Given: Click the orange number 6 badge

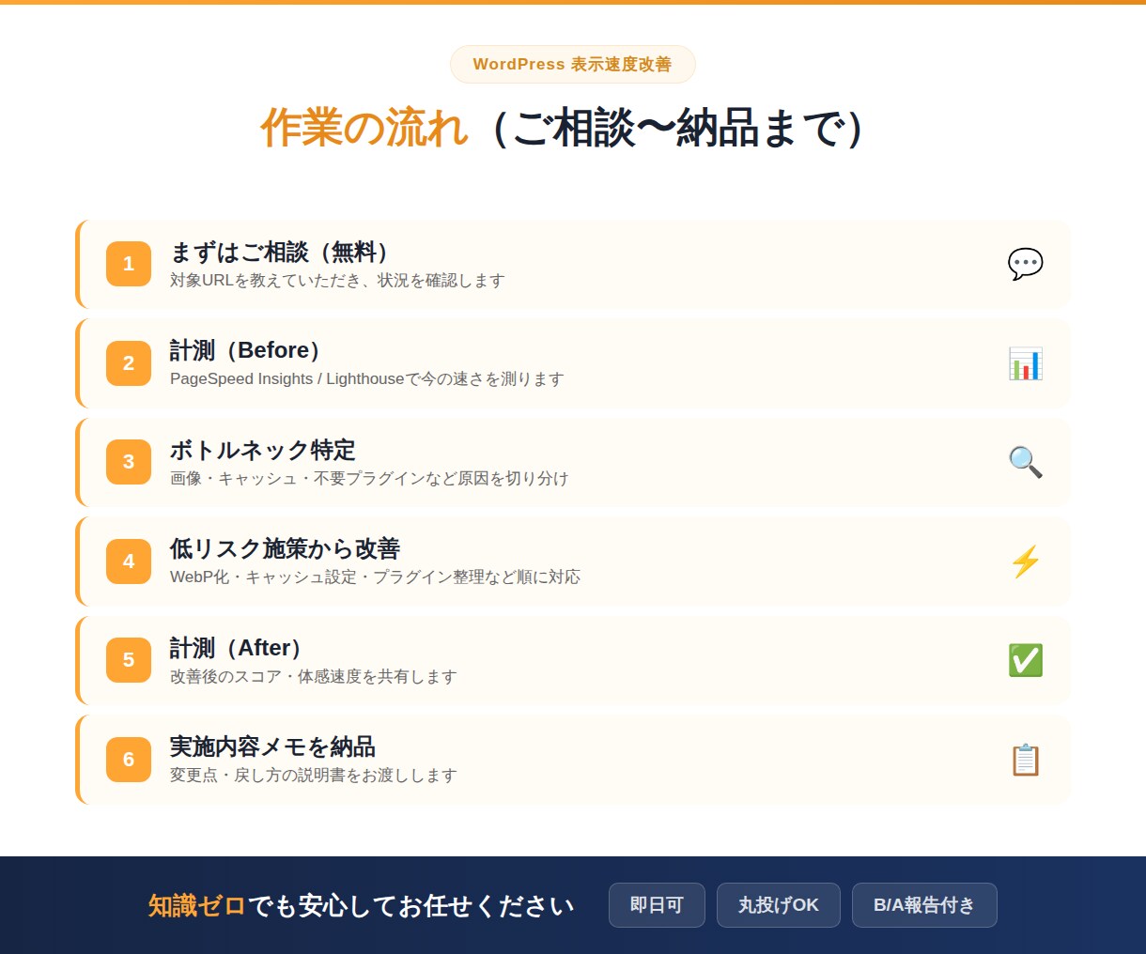Looking at the screenshot, I should pyautogui.click(x=129, y=760).
